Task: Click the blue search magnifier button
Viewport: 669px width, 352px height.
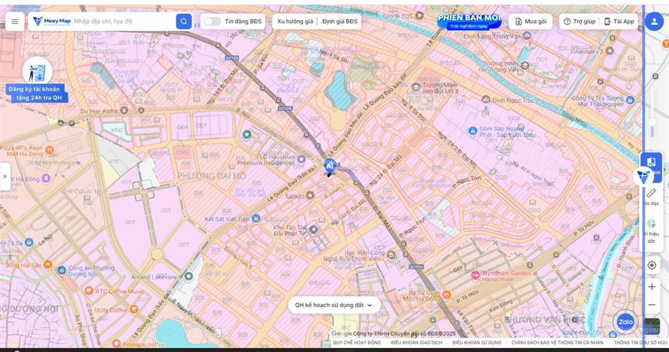Action: coord(184,22)
